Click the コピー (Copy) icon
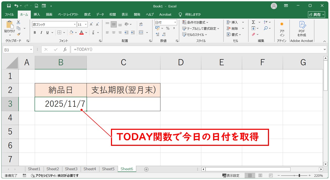Screen dimensions: 330x180 click(x=19, y=28)
